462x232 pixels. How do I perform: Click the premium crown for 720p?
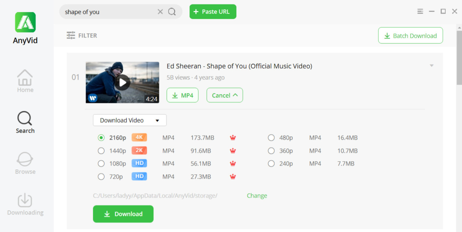click(x=233, y=177)
